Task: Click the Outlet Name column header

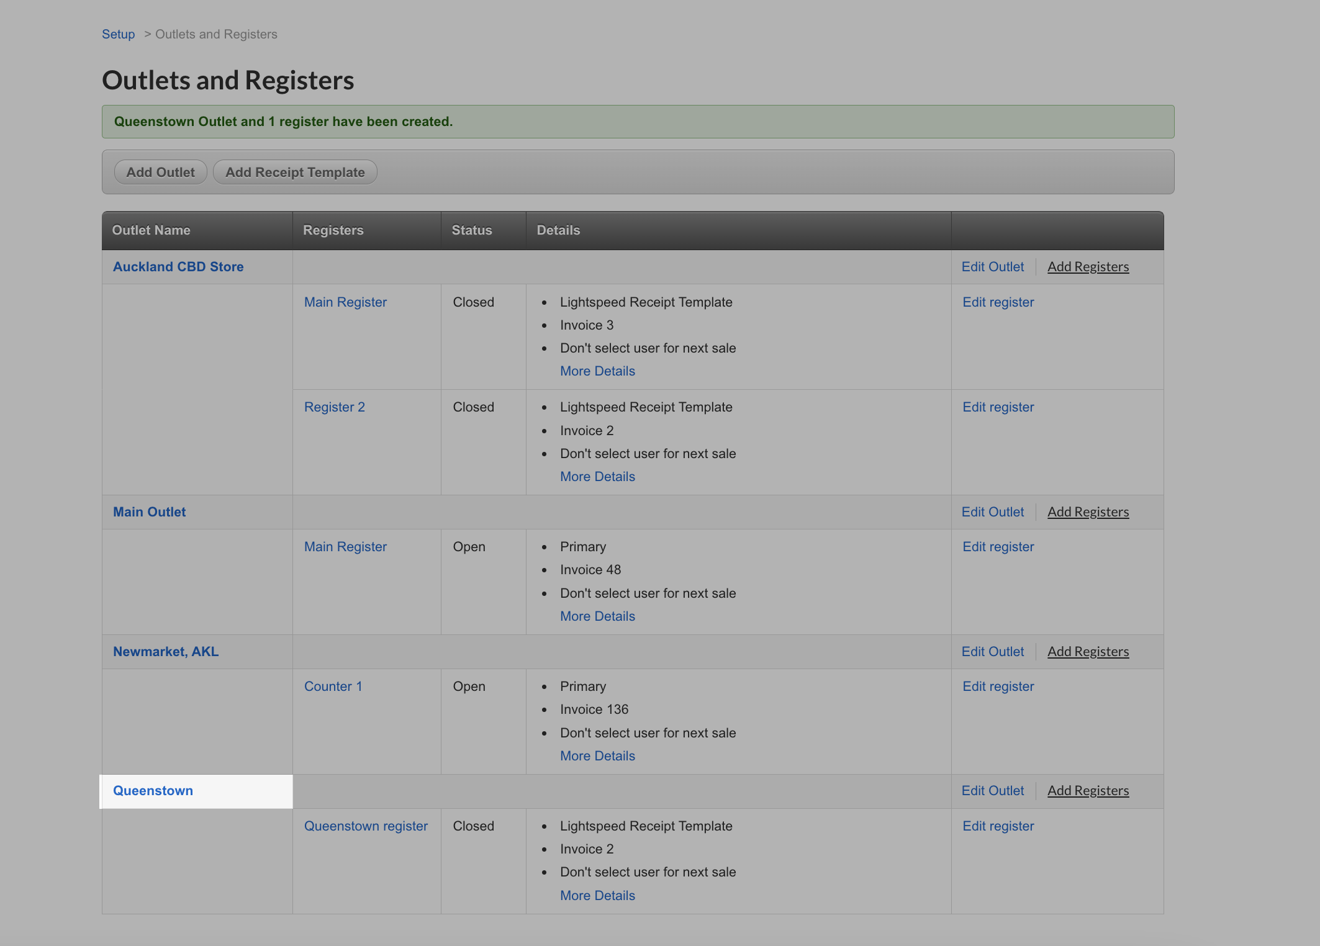Action: click(x=151, y=230)
